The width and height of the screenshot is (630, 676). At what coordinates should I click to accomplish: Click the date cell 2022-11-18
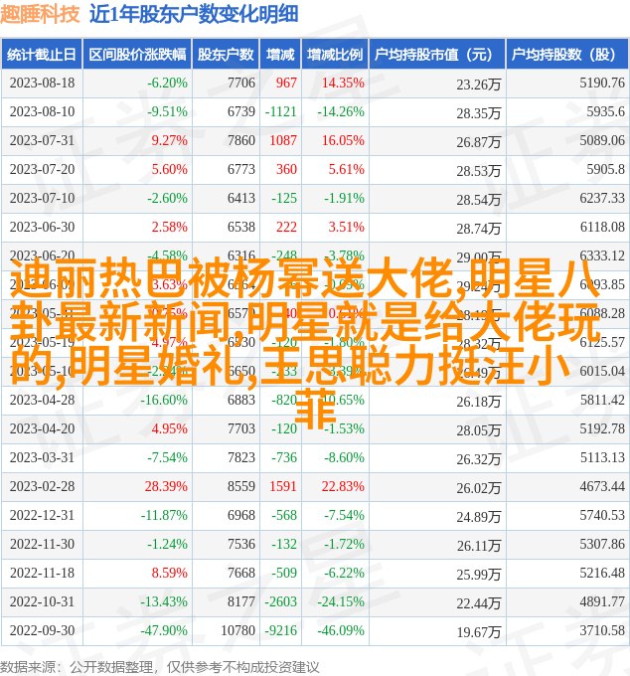pyautogui.click(x=42, y=574)
